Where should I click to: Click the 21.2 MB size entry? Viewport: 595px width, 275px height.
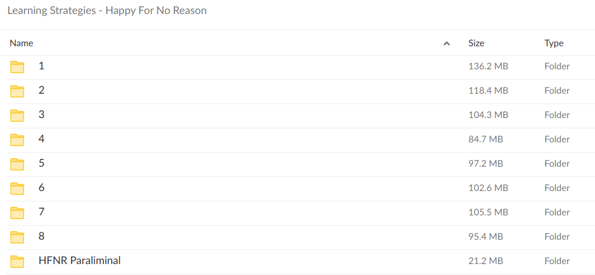pyautogui.click(x=486, y=261)
